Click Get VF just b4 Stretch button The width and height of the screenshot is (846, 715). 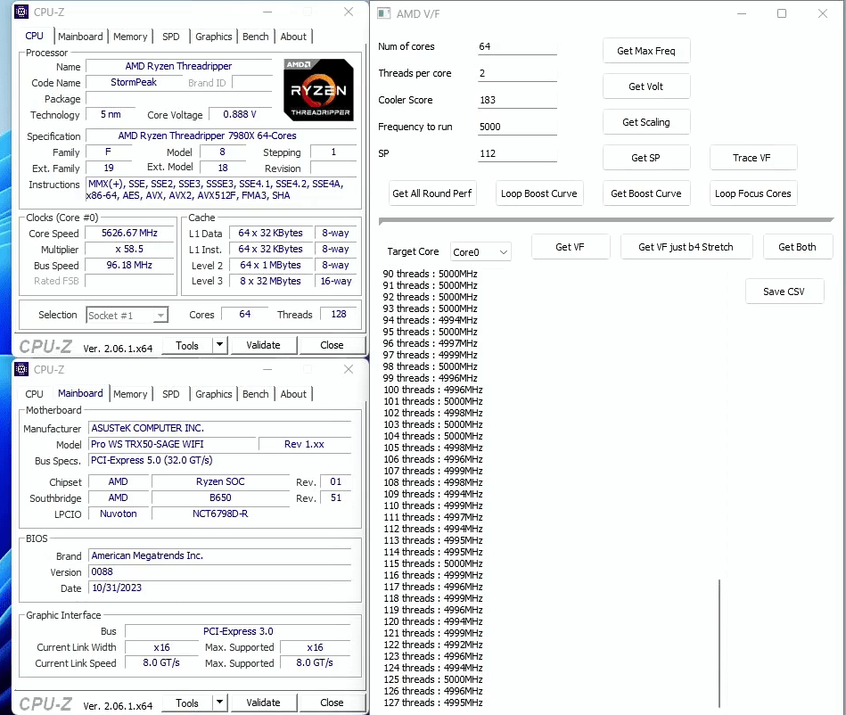pyautogui.click(x=686, y=247)
